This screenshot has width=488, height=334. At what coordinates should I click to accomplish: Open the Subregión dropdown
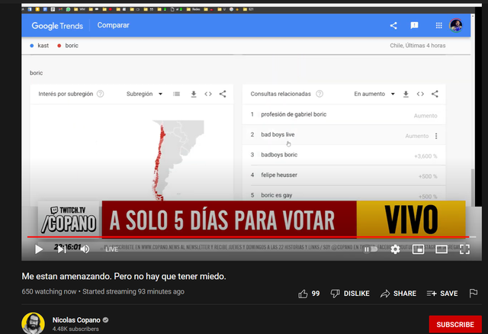(144, 94)
